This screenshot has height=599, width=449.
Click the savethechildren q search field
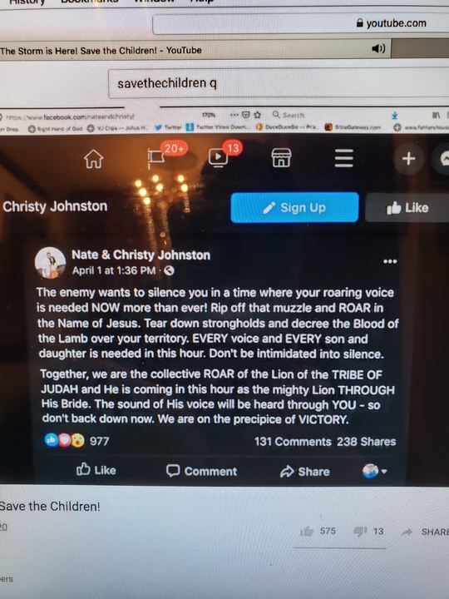click(x=279, y=83)
